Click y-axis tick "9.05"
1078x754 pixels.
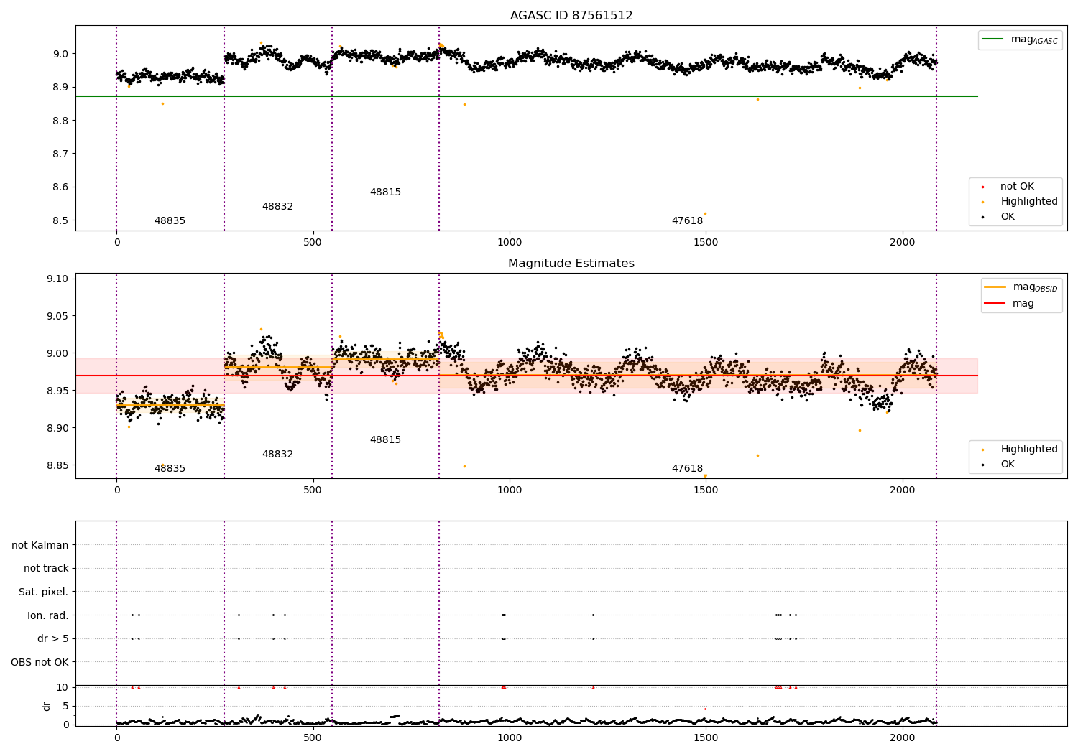57,317
